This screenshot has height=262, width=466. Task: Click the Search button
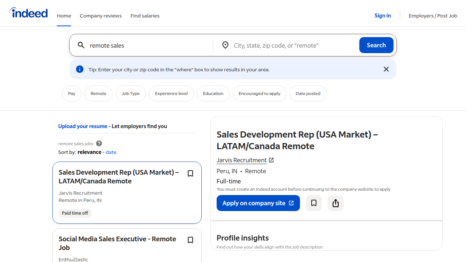[x=376, y=45]
